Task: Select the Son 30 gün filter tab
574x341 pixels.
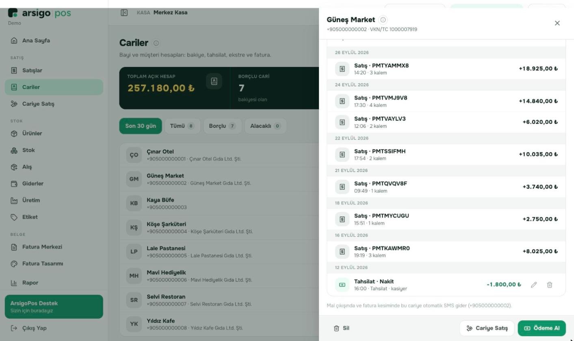Action: pos(141,126)
